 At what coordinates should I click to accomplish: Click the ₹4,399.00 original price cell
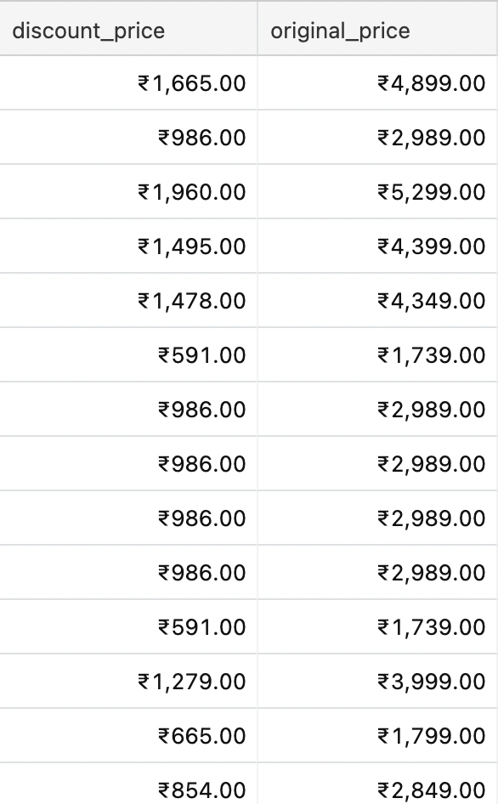[377, 246]
